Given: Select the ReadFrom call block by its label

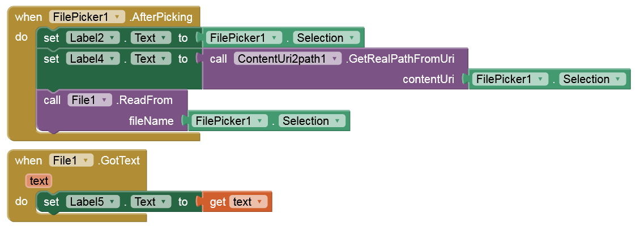Looking at the screenshot, I should [144, 100].
